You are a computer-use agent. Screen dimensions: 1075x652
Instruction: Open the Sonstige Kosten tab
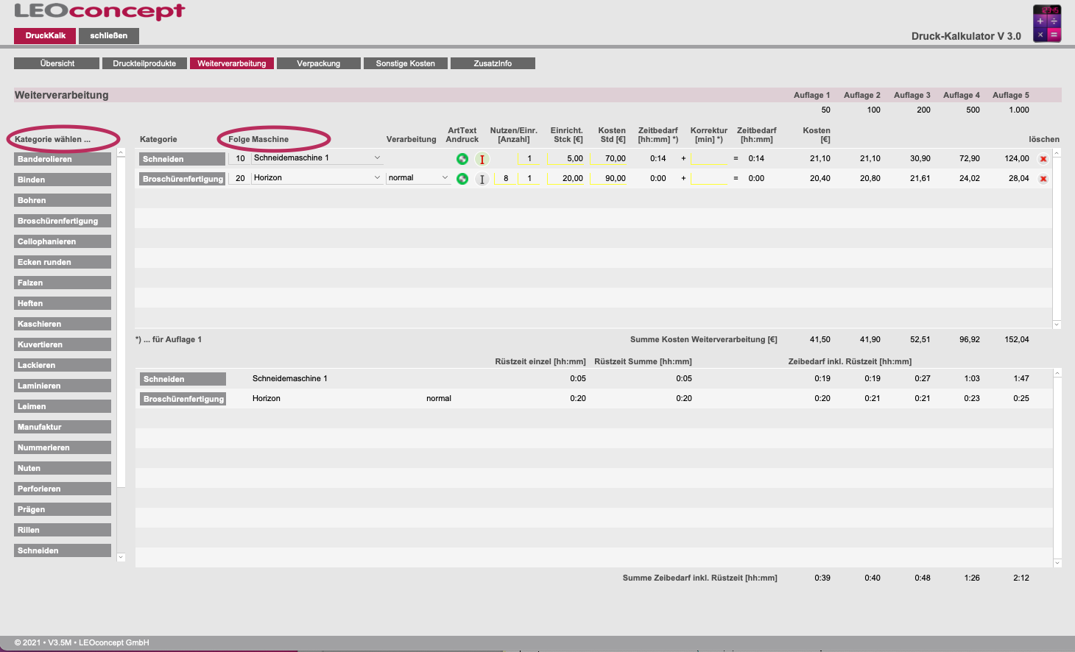click(406, 63)
